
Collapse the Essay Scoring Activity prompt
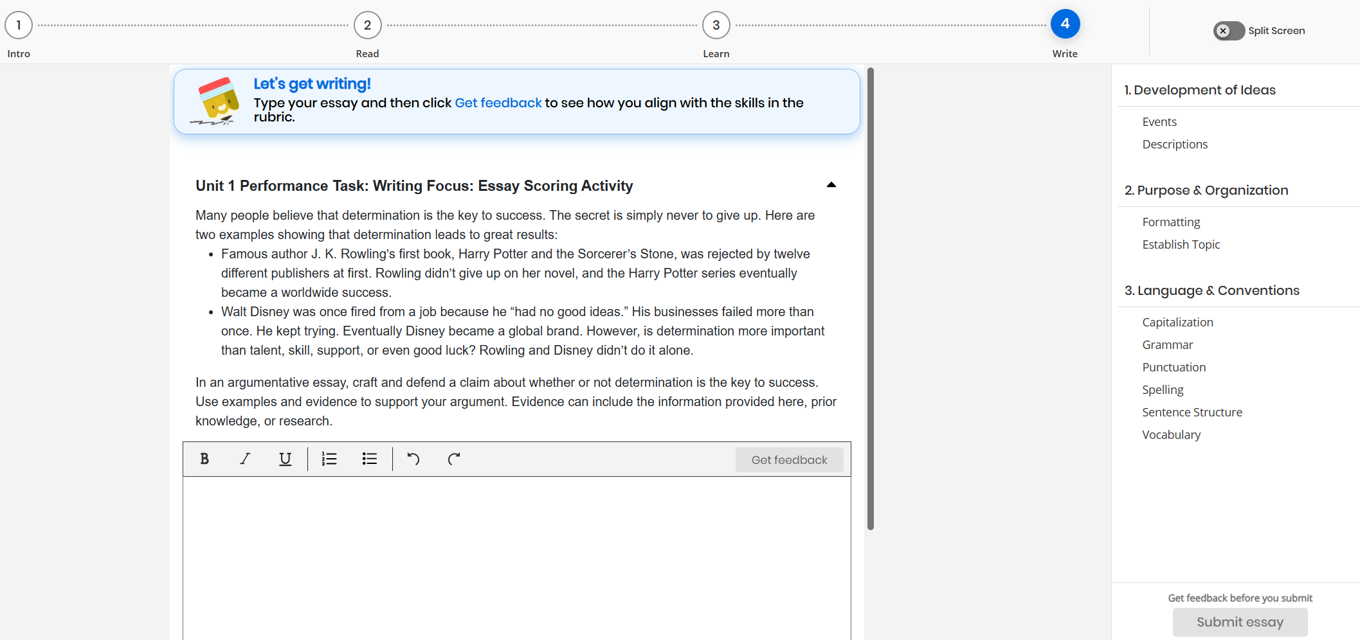coord(831,185)
